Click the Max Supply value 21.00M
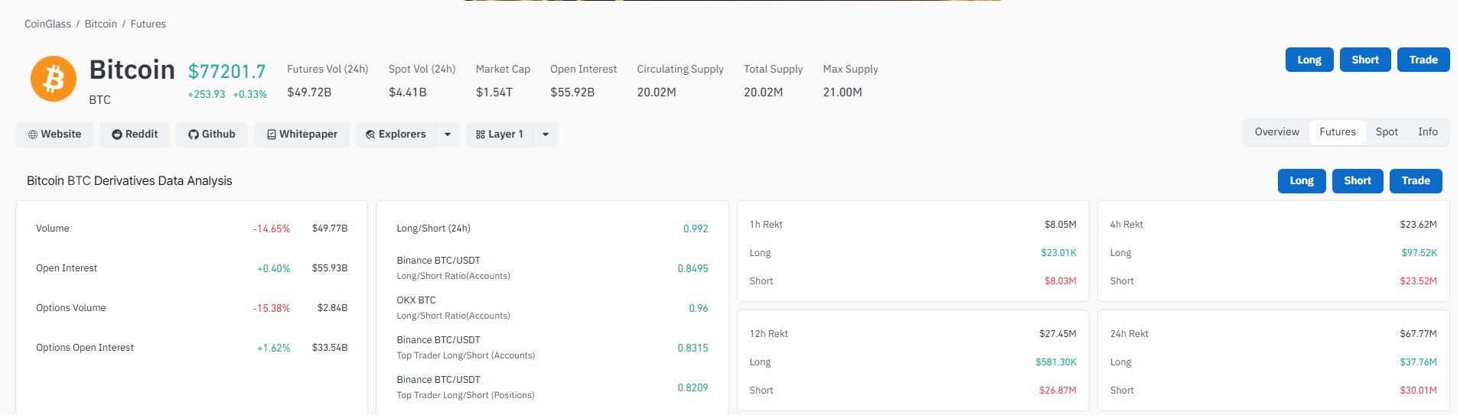 843,92
